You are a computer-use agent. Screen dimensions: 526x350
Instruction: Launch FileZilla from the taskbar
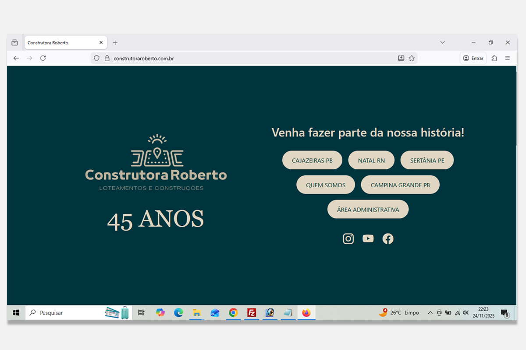click(251, 312)
